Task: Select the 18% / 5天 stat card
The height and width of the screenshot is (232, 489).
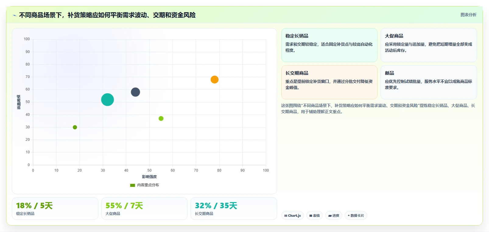Action: coord(55,209)
